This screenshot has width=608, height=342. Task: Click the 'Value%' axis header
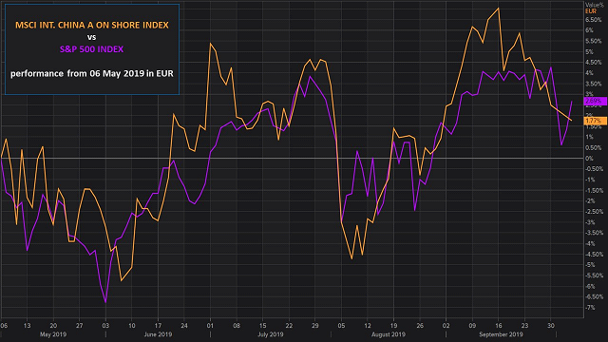point(595,5)
